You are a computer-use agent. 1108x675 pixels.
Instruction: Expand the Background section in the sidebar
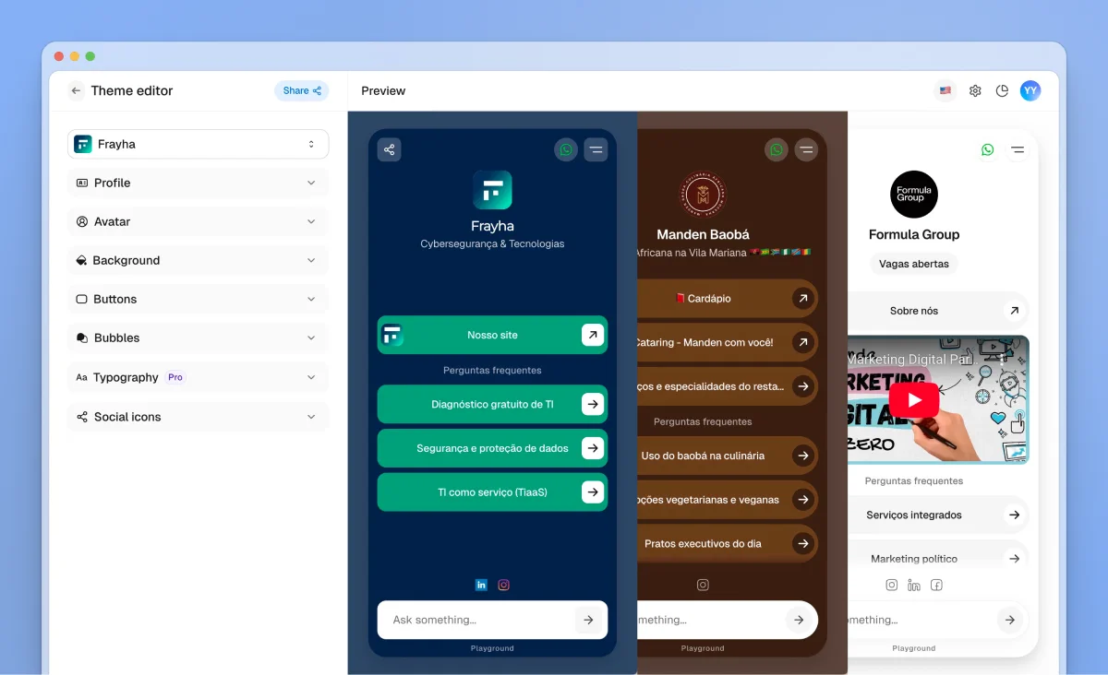tap(197, 260)
